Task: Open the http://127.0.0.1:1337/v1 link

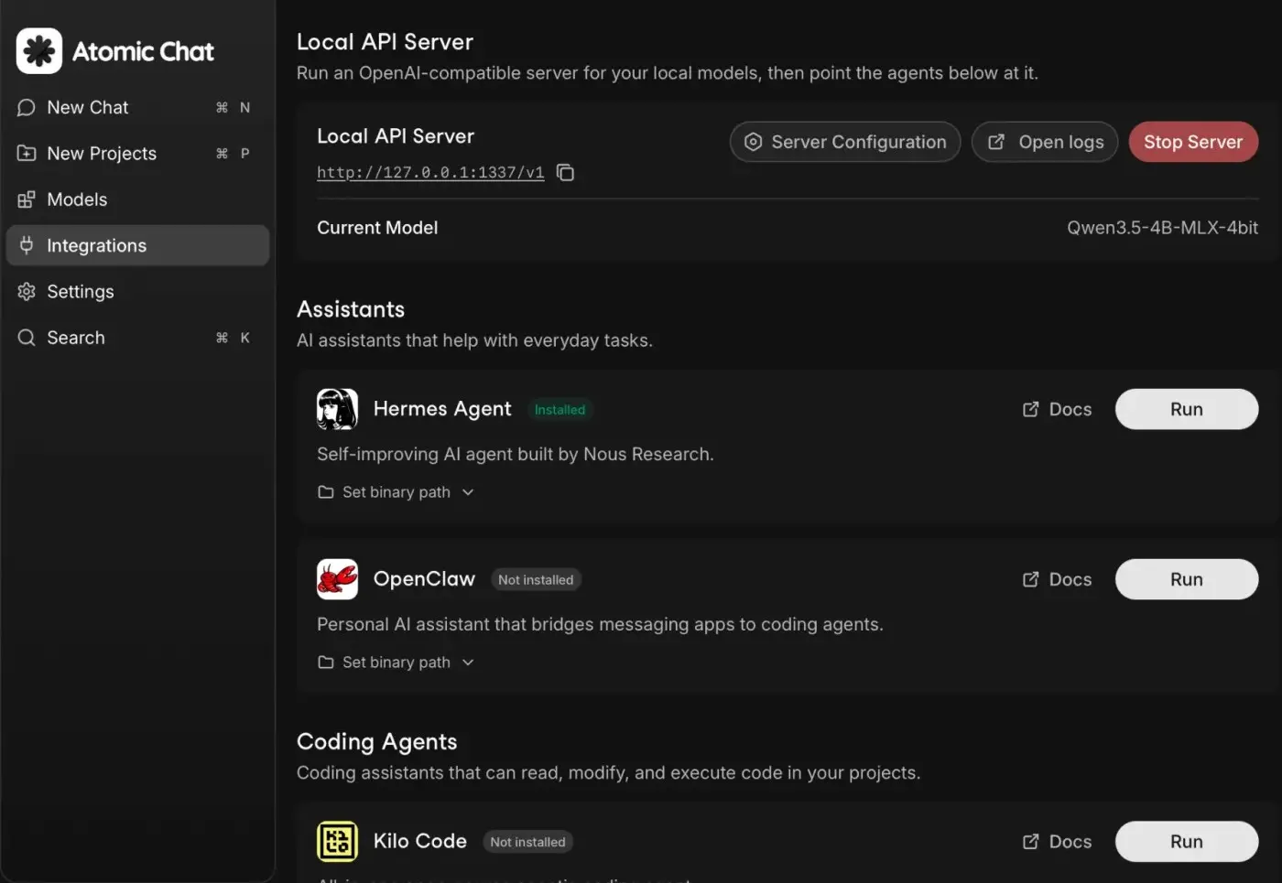Action: [430, 172]
